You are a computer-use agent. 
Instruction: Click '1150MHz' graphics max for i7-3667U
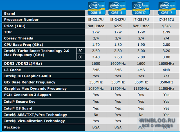click(166, 89)
